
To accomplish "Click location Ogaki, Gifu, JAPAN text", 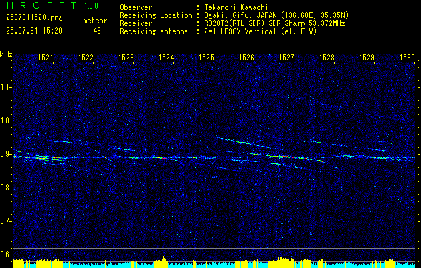I will [276, 15].
